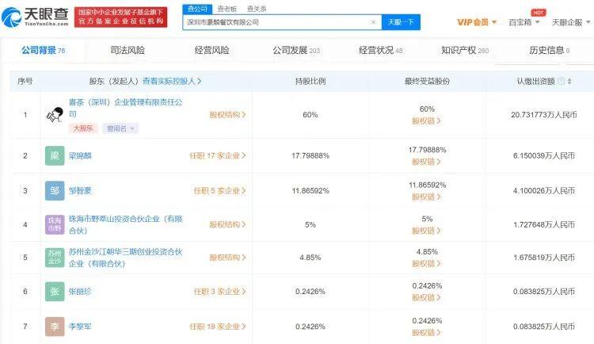Sort by 认缴出资额 column arrows
Screen dimensions: 594x344
[571, 82]
